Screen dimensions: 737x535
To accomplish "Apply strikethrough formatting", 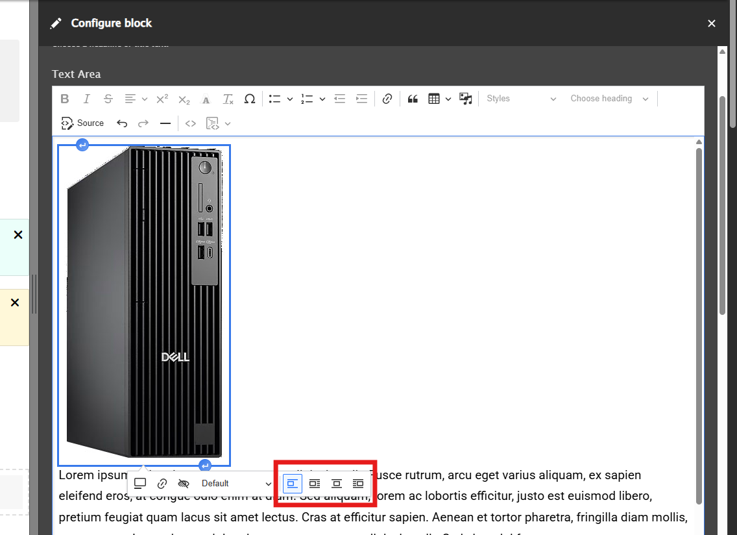I will coord(108,99).
